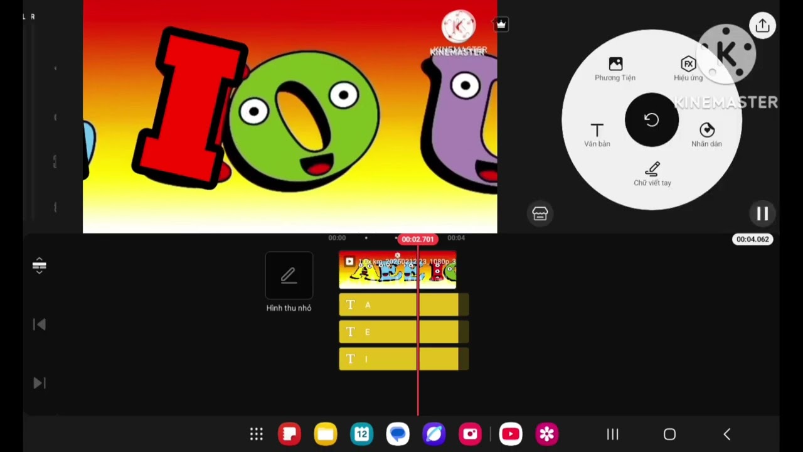This screenshot has width=803, height=452.
Task: Tap the center circular arrow wheel button
Action: click(652, 120)
